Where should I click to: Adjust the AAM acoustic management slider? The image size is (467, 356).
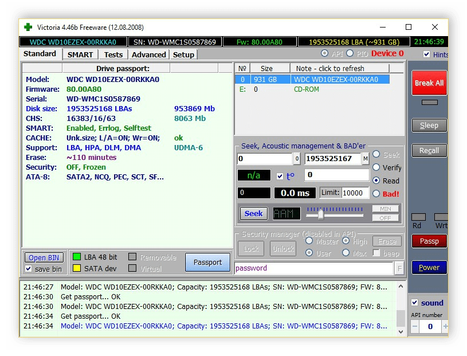(321, 214)
